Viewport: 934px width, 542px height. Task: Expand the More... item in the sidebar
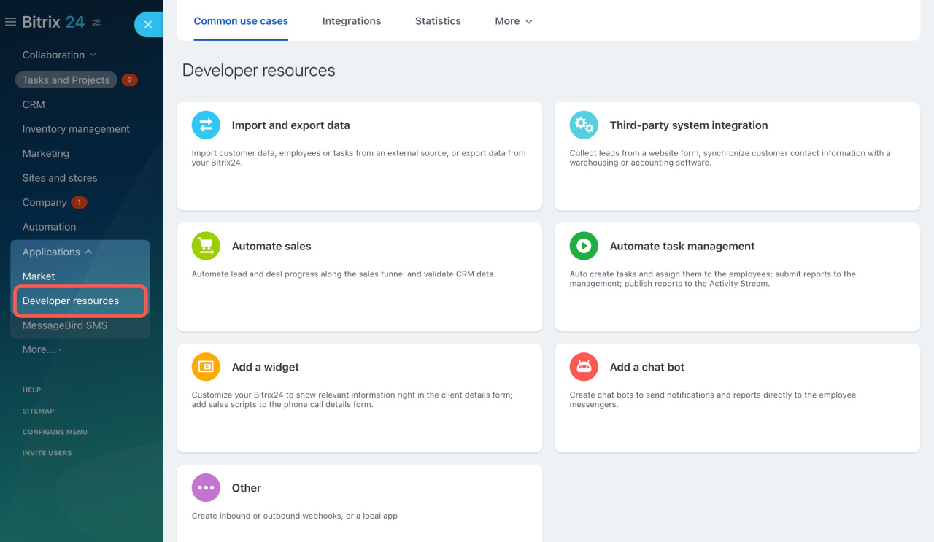pos(42,349)
